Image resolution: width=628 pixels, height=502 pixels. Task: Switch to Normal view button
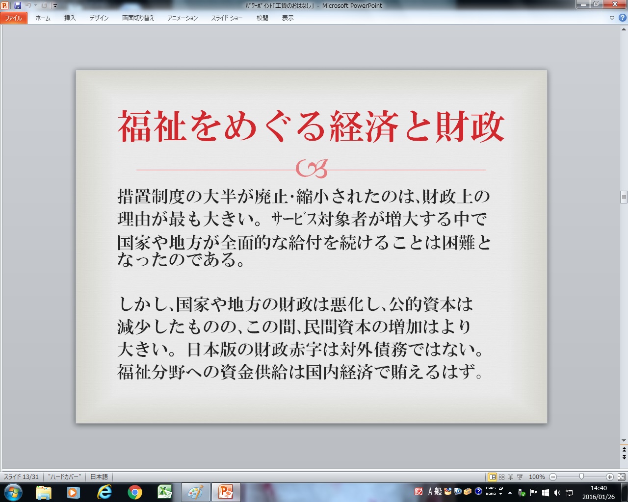pyautogui.click(x=492, y=477)
